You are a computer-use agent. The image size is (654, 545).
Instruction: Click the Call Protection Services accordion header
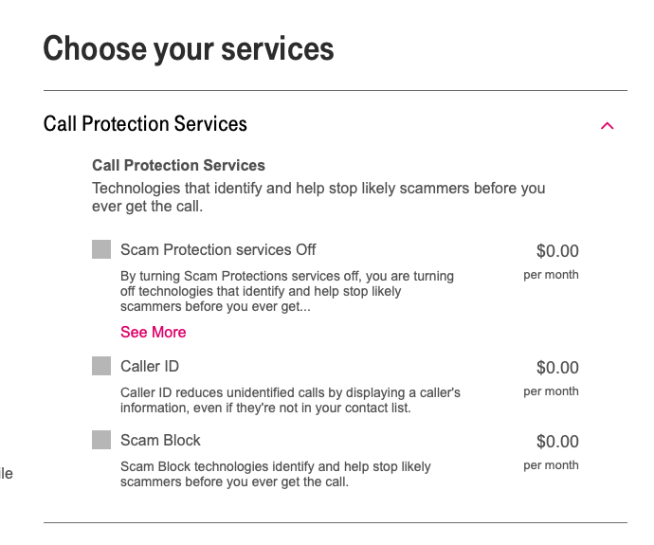coord(145,124)
